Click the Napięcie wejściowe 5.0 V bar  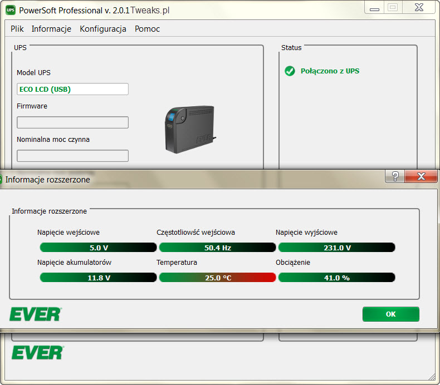point(98,248)
